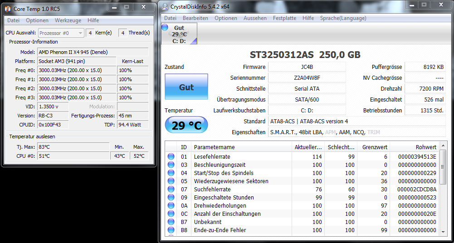This screenshot has width=454, height=243.
Task: Click the Standard field ATA8-ACS
Action: (356, 121)
